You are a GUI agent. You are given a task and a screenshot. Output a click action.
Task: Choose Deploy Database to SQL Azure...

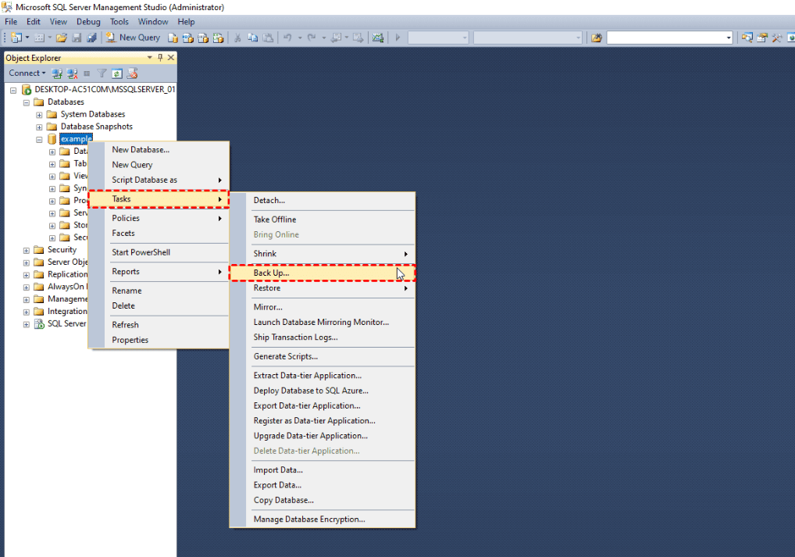[323, 391]
